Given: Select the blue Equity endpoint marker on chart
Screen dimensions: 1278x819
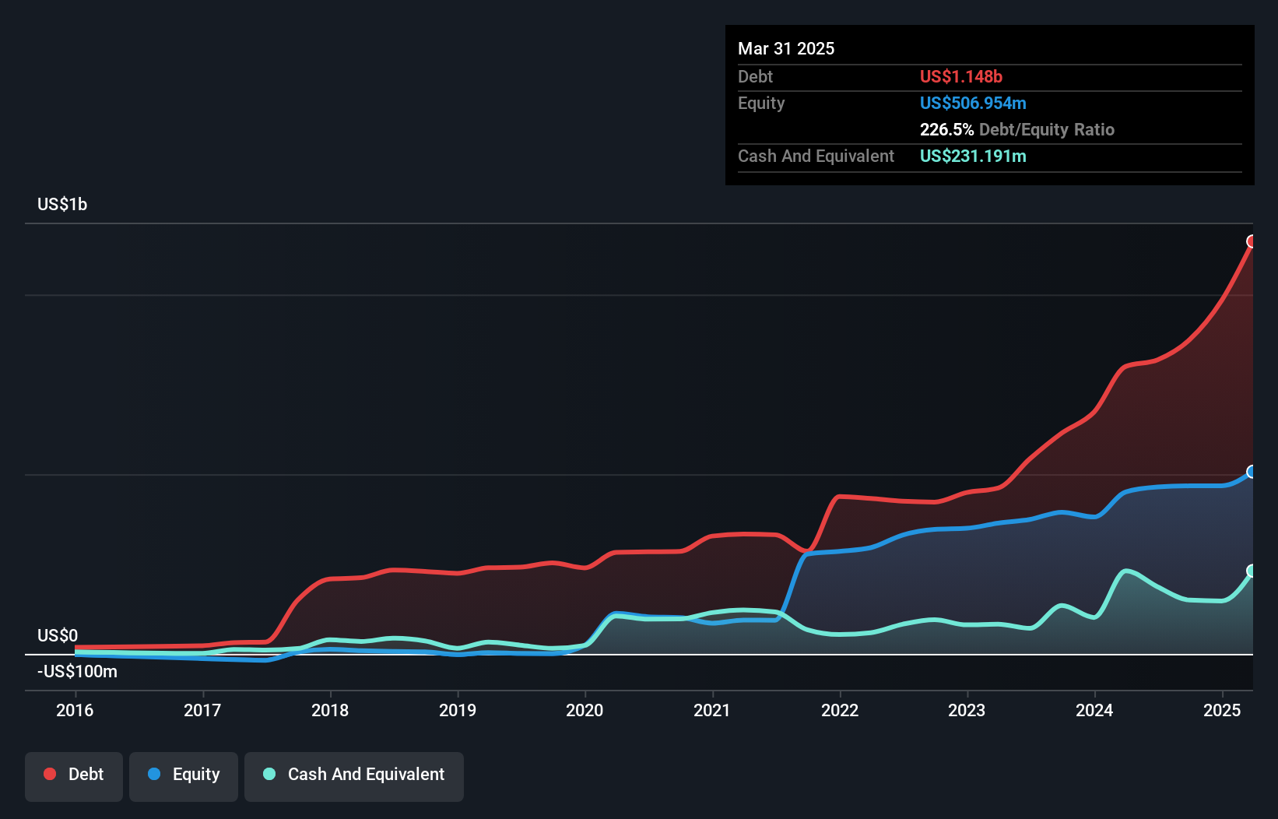Looking at the screenshot, I should point(1252,470).
